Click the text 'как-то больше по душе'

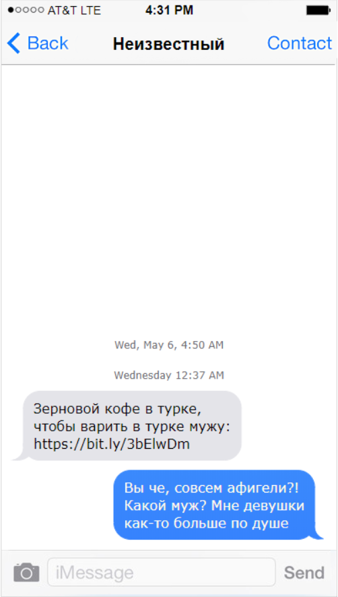[206, 524]
